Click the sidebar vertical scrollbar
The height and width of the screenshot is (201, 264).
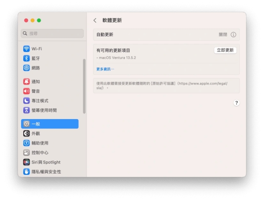[84, 86]
